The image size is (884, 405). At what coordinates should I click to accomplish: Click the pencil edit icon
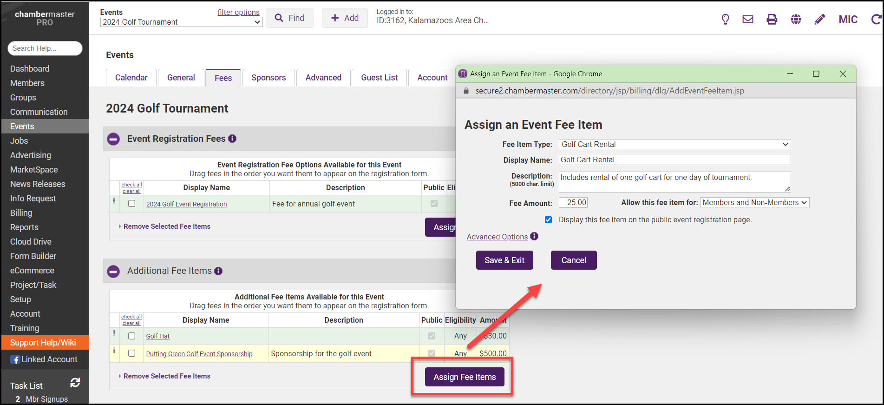click(x=820, y=19)
